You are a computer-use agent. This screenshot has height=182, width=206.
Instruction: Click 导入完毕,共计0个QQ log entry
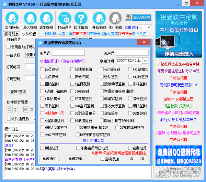pyautogui.click(x=58, y=169)
